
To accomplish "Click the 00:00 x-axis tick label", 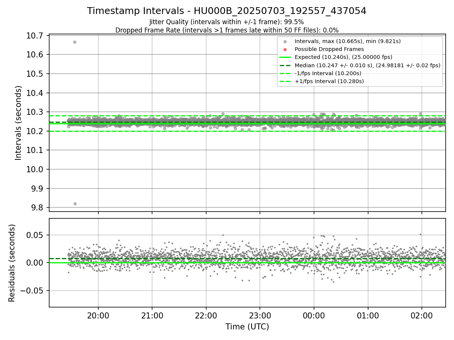I will 314,315.
